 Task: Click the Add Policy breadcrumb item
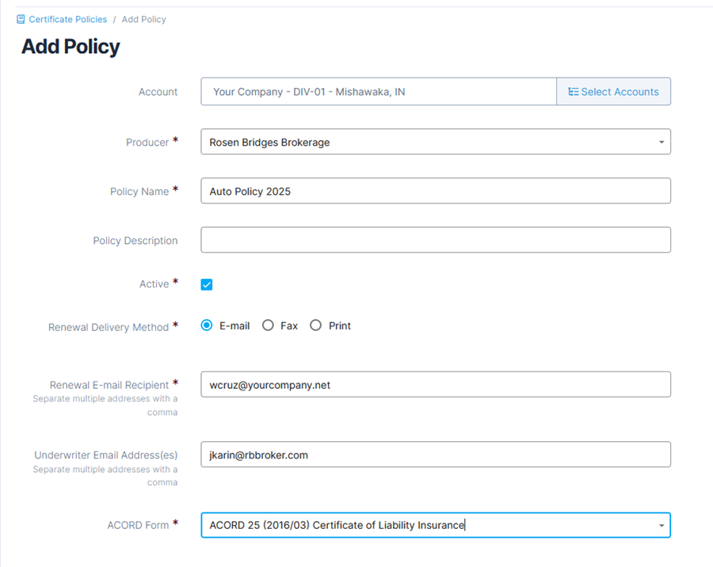[143, 19]
